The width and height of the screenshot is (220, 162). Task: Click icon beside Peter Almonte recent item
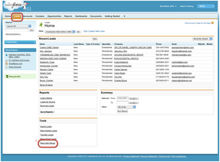point(6,67)
